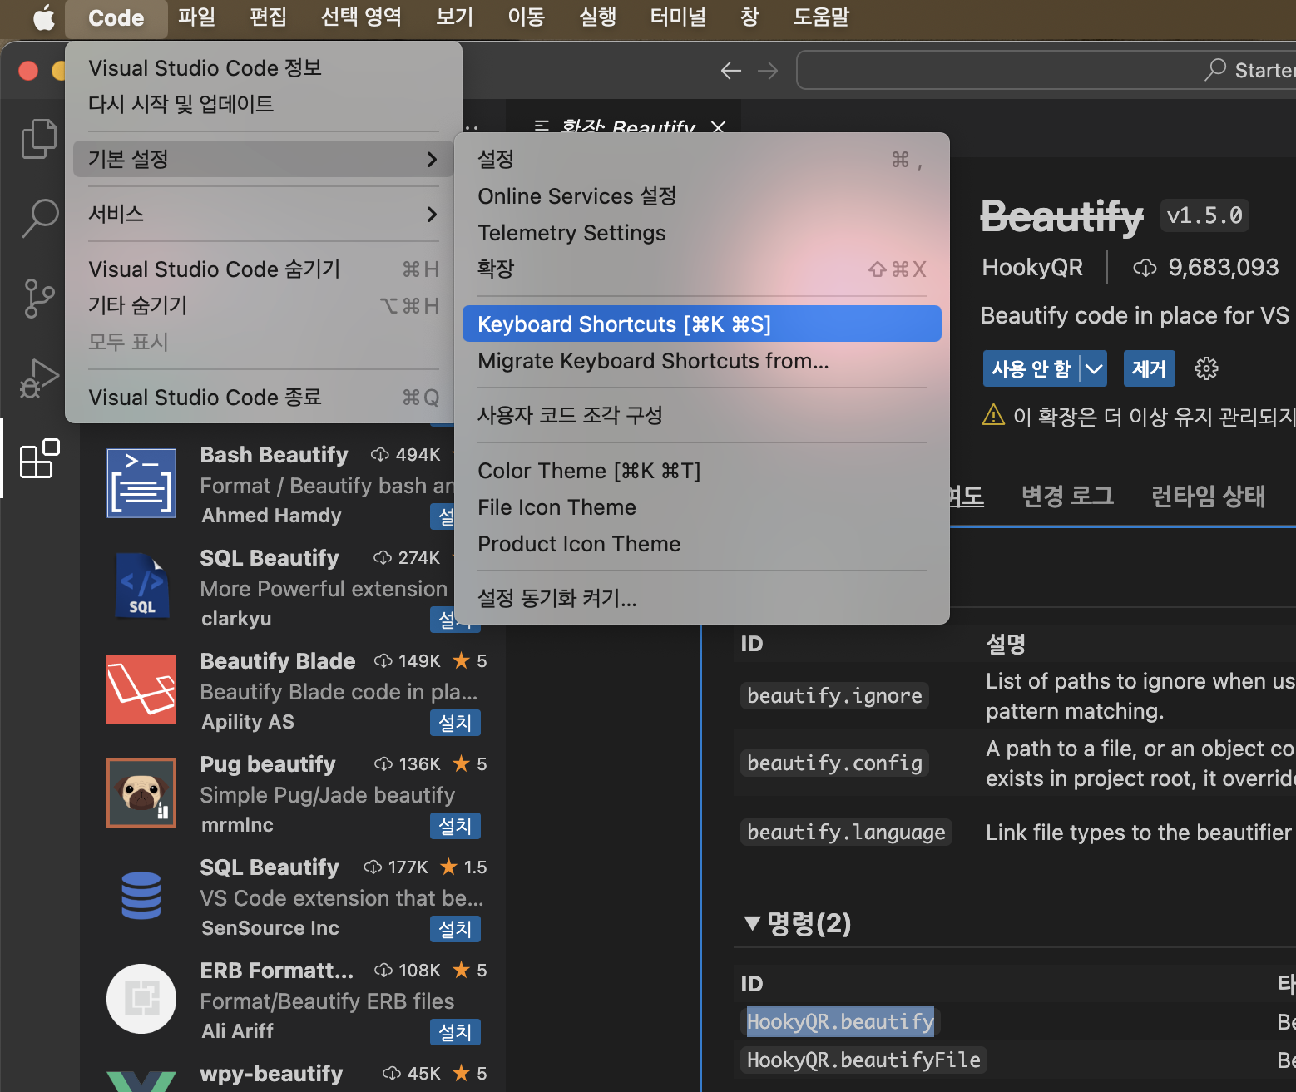Select 설정 동기화 켜기...
This screenshot has height=1092, width=1296.
point(702,598)
